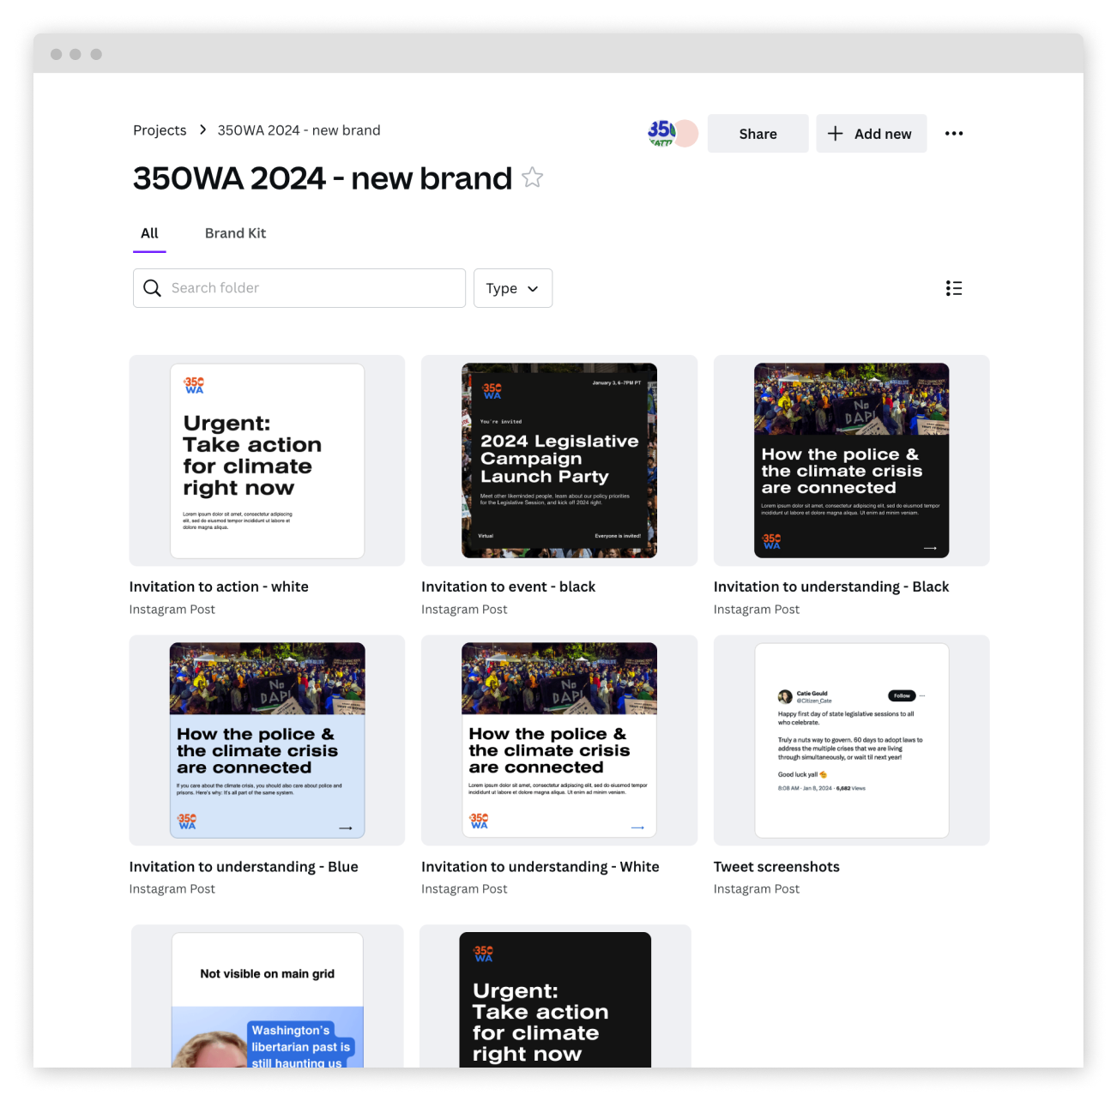Go to Projects in the breadcrumb
The height and width of the screenshot is (1101, 1117).
pyautogui.click(x=160, y=130)
